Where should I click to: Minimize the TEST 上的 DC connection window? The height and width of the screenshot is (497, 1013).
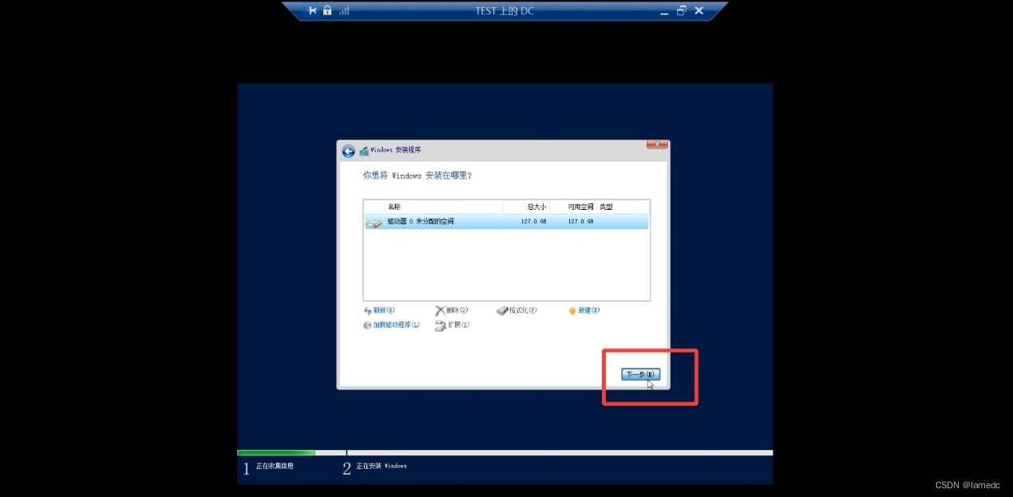664,12
